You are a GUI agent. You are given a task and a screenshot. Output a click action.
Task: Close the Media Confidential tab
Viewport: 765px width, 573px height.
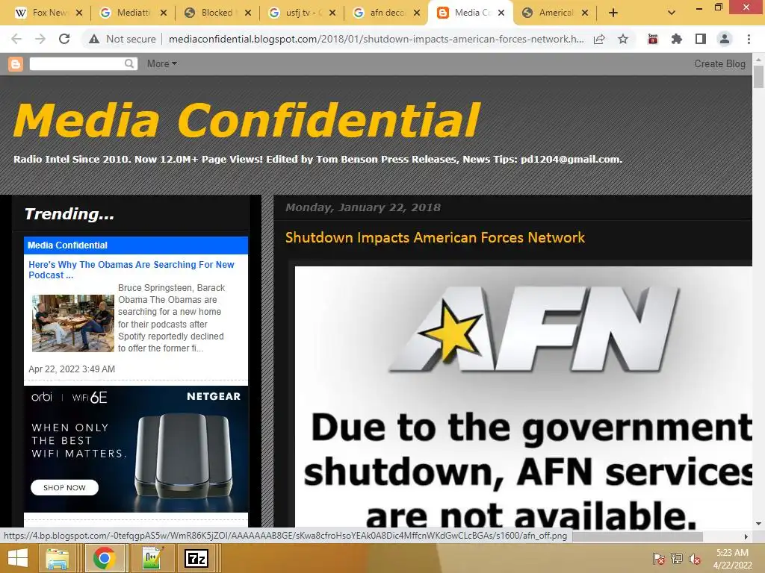501,13
